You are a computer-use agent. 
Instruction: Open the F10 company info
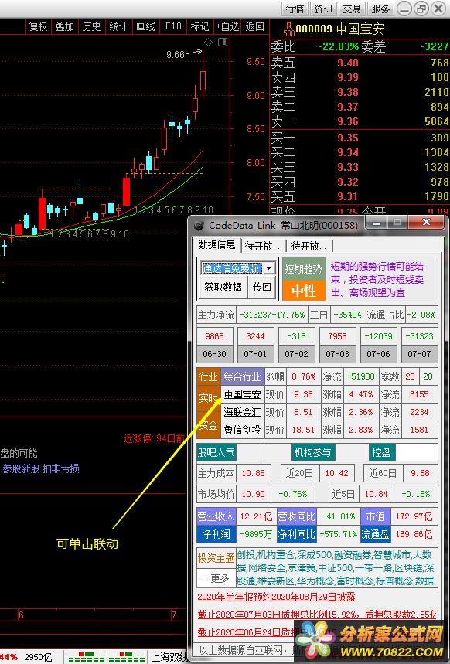pyautogui.click(x=173, y=26)
